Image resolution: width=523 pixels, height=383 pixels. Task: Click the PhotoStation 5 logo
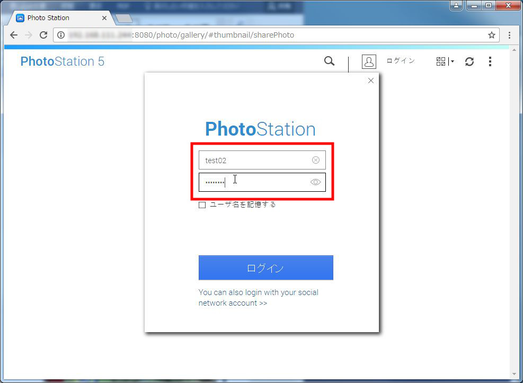(x=62, y=61)
